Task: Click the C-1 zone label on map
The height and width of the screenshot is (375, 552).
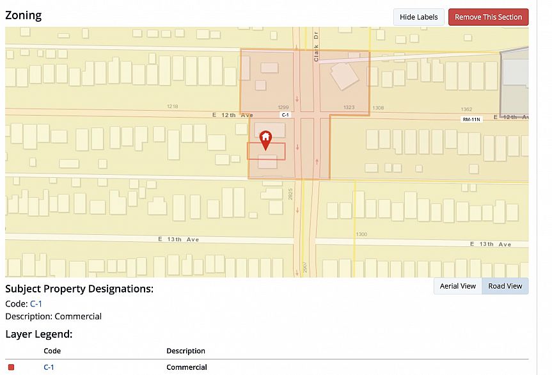Action: click(x=285, y=115)
